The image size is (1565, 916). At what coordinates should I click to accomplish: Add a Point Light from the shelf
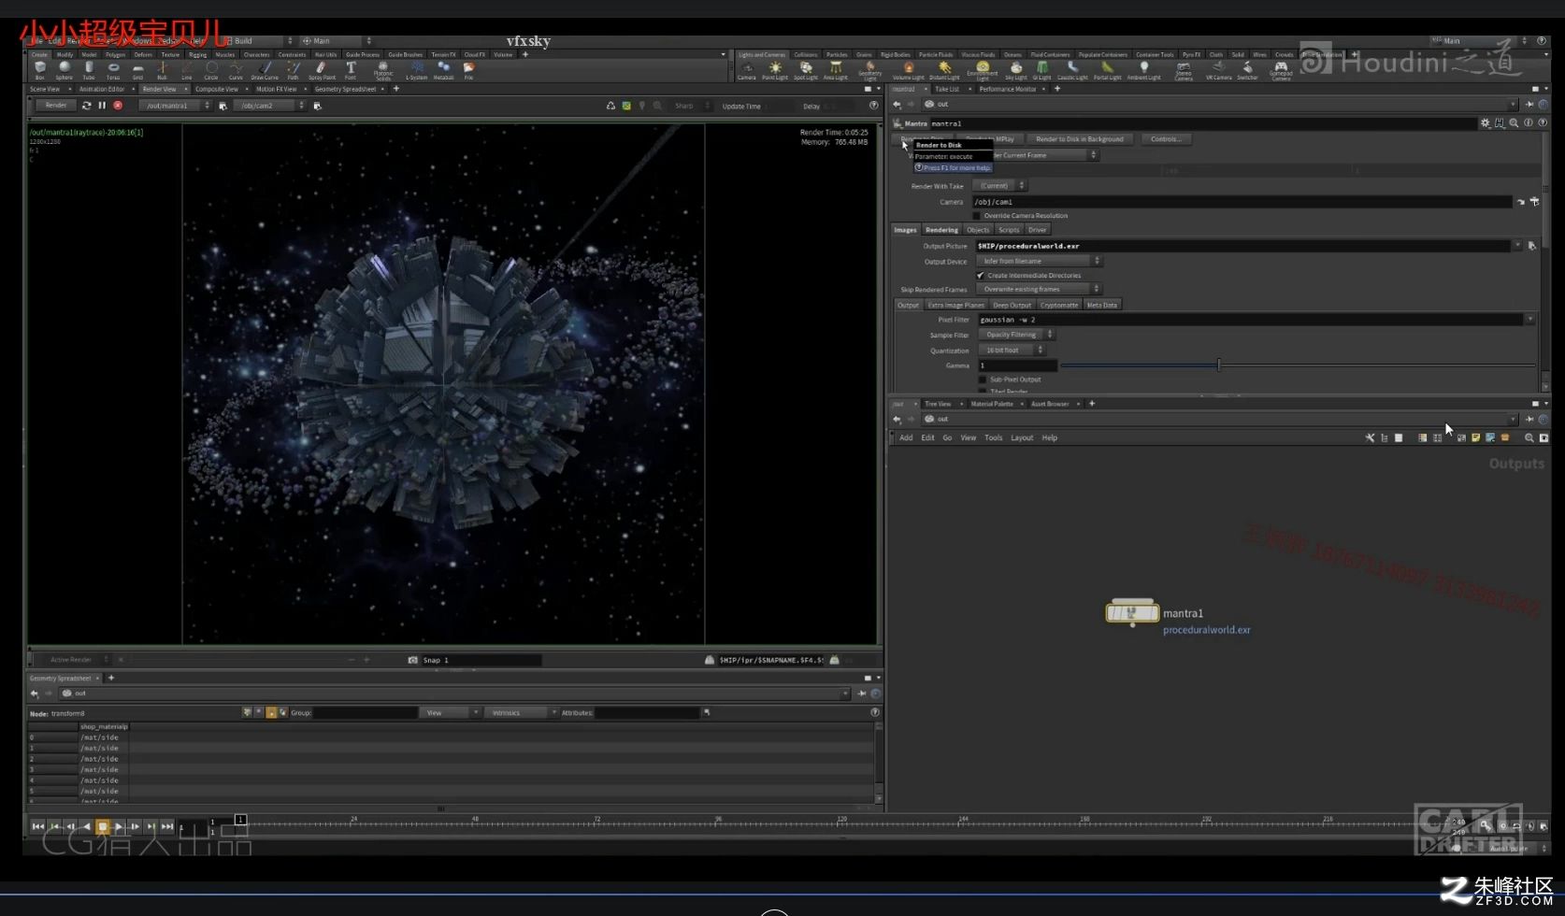tap(775, 70)
